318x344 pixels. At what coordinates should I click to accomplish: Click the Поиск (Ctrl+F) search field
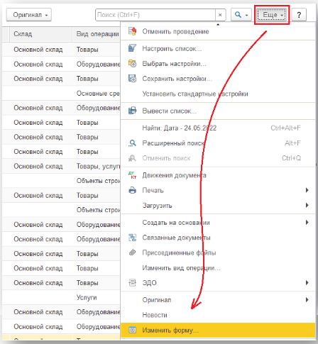coord(155,15)
